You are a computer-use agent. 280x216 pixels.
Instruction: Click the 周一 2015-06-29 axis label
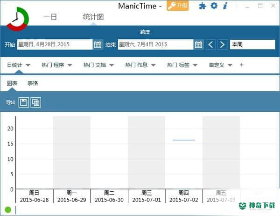pos(71,196)
